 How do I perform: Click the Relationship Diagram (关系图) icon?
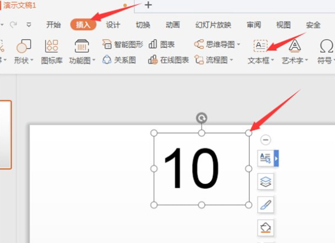[x=119, y=60]
